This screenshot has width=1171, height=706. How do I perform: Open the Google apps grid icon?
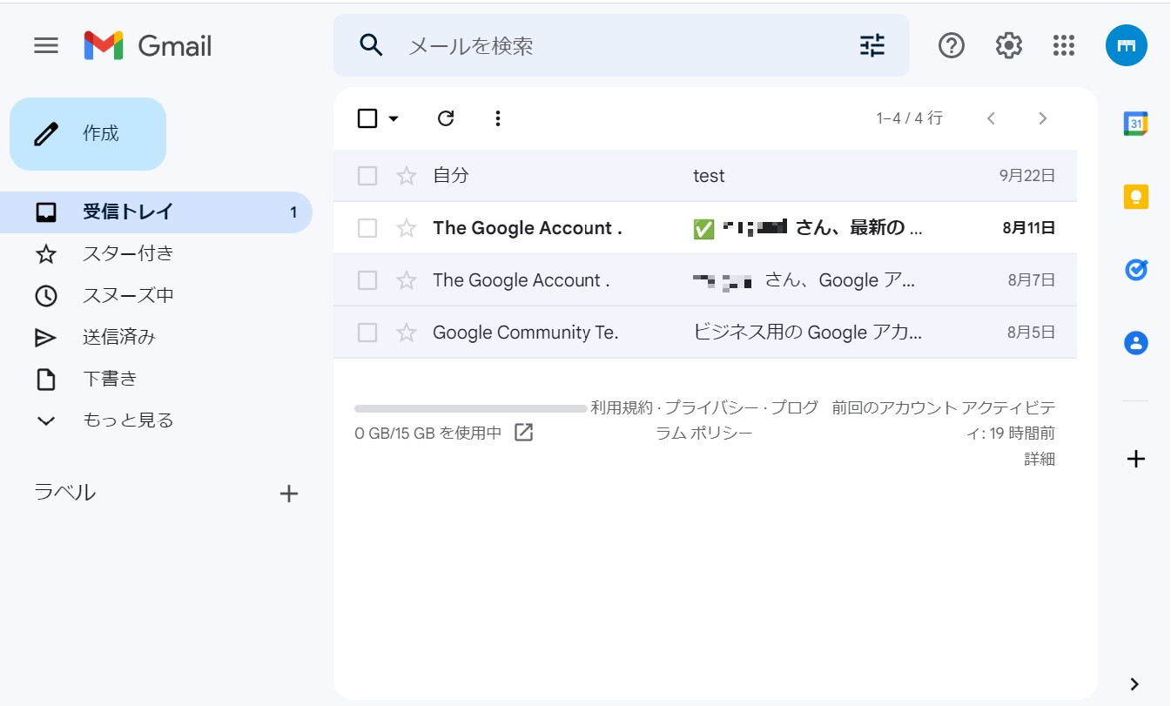(1064, 45)
